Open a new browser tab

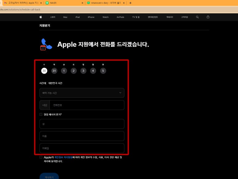(x=130, y=3)
